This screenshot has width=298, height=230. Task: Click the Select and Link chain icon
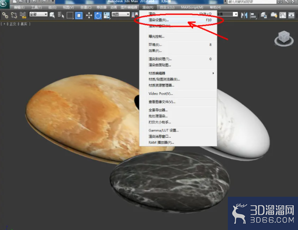5,15
